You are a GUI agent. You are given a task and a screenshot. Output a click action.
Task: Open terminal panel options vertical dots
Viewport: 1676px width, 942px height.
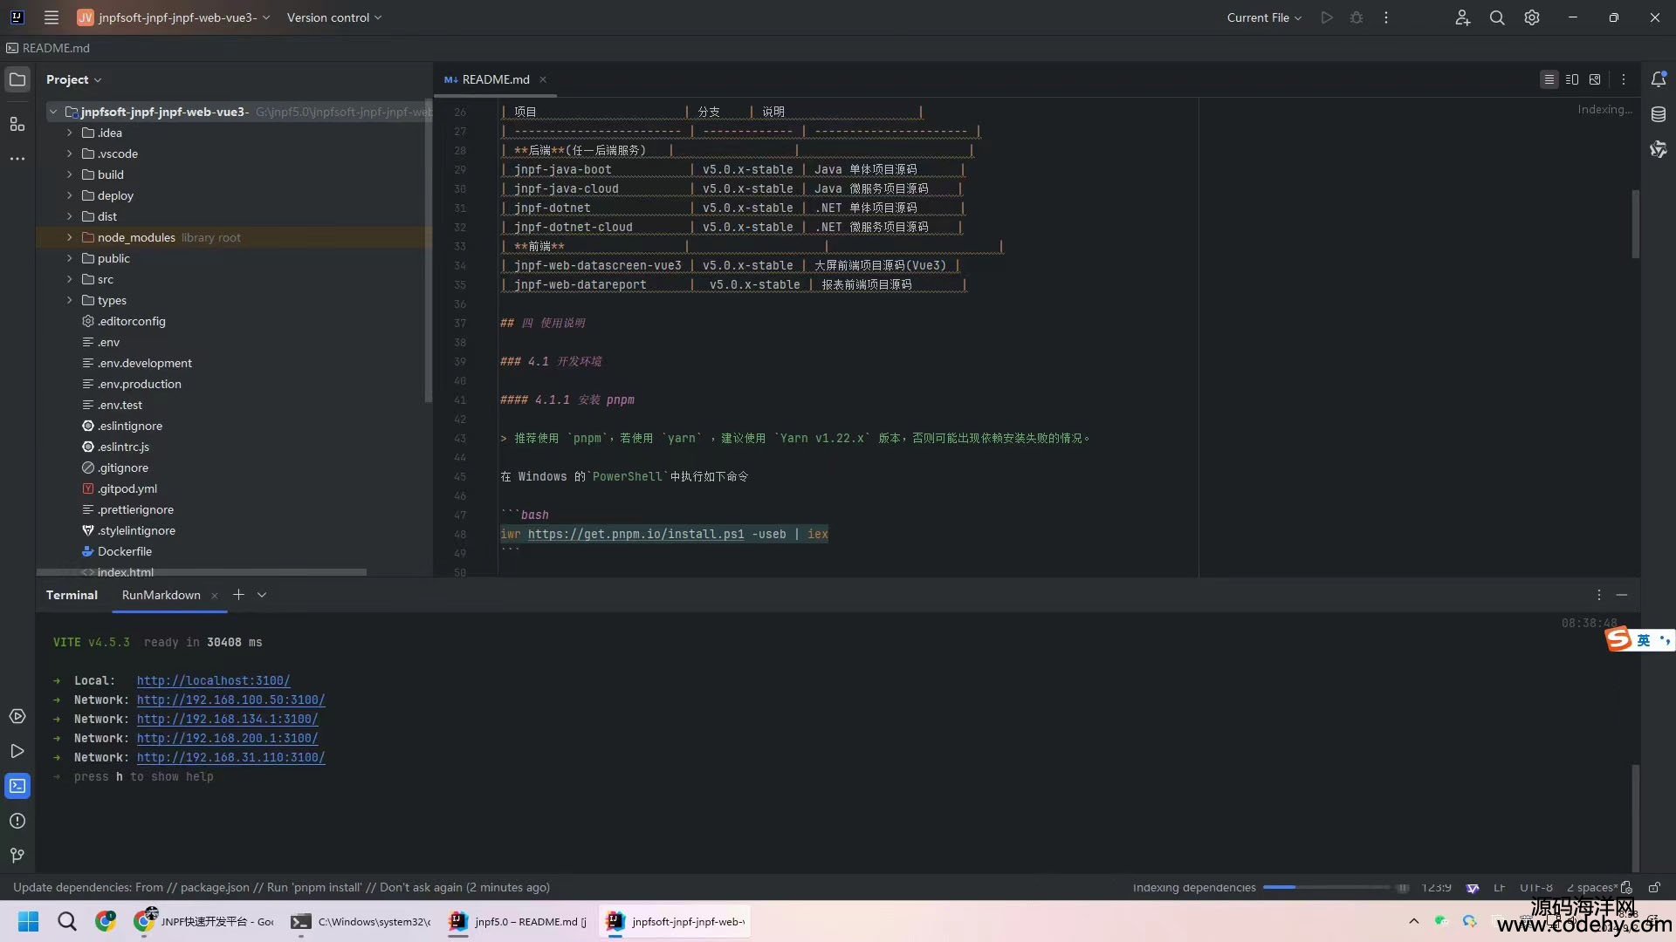tap(1599, 595)
